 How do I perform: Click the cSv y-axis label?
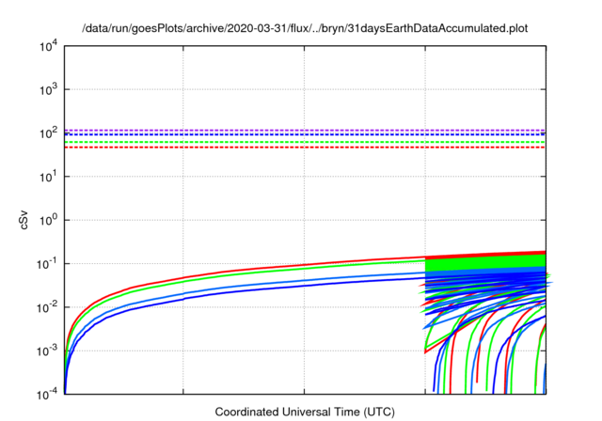24,220
